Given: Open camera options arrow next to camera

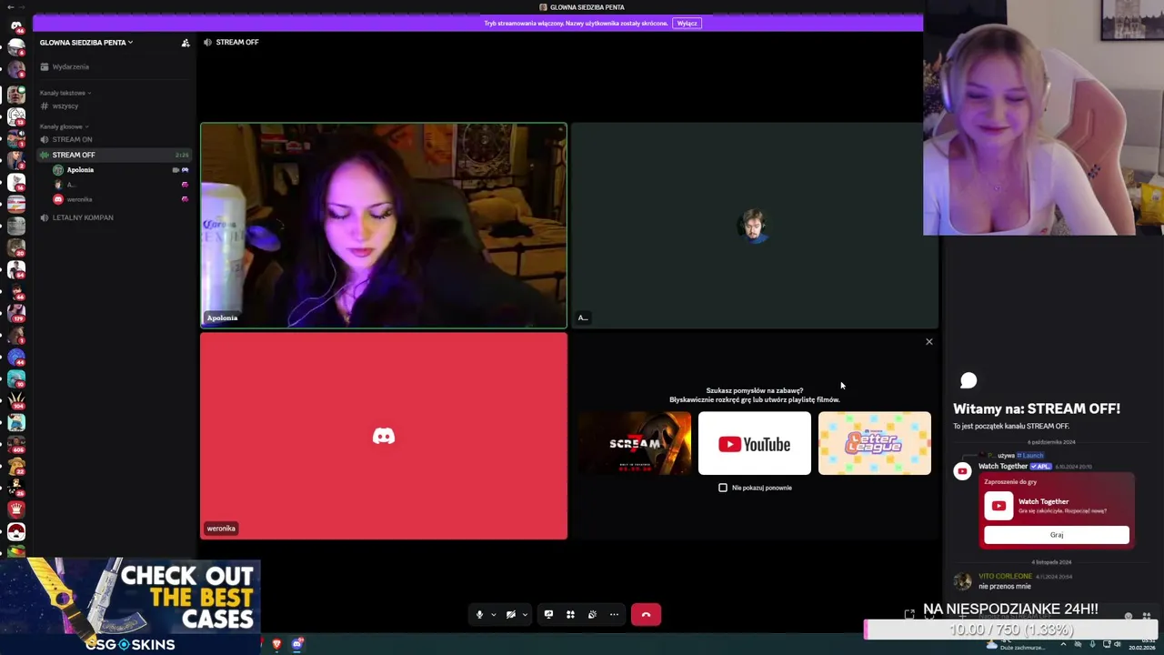Looking at the screenshot, I should (524, 615).
